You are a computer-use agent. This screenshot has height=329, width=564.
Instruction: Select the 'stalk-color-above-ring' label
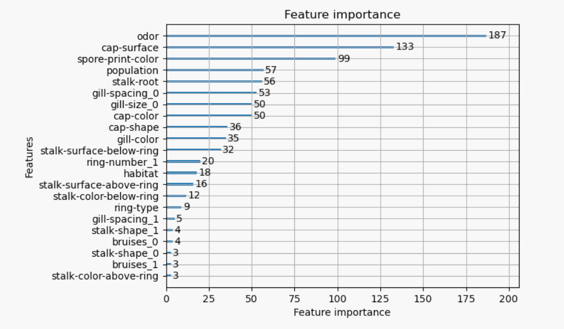tap(105, 276)
